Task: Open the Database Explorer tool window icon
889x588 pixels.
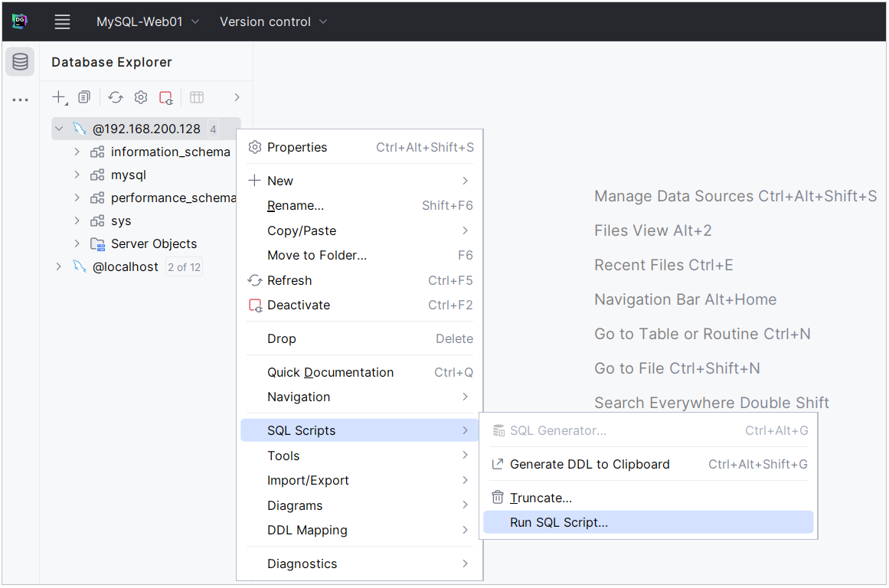Action: [x=20, y=62]
